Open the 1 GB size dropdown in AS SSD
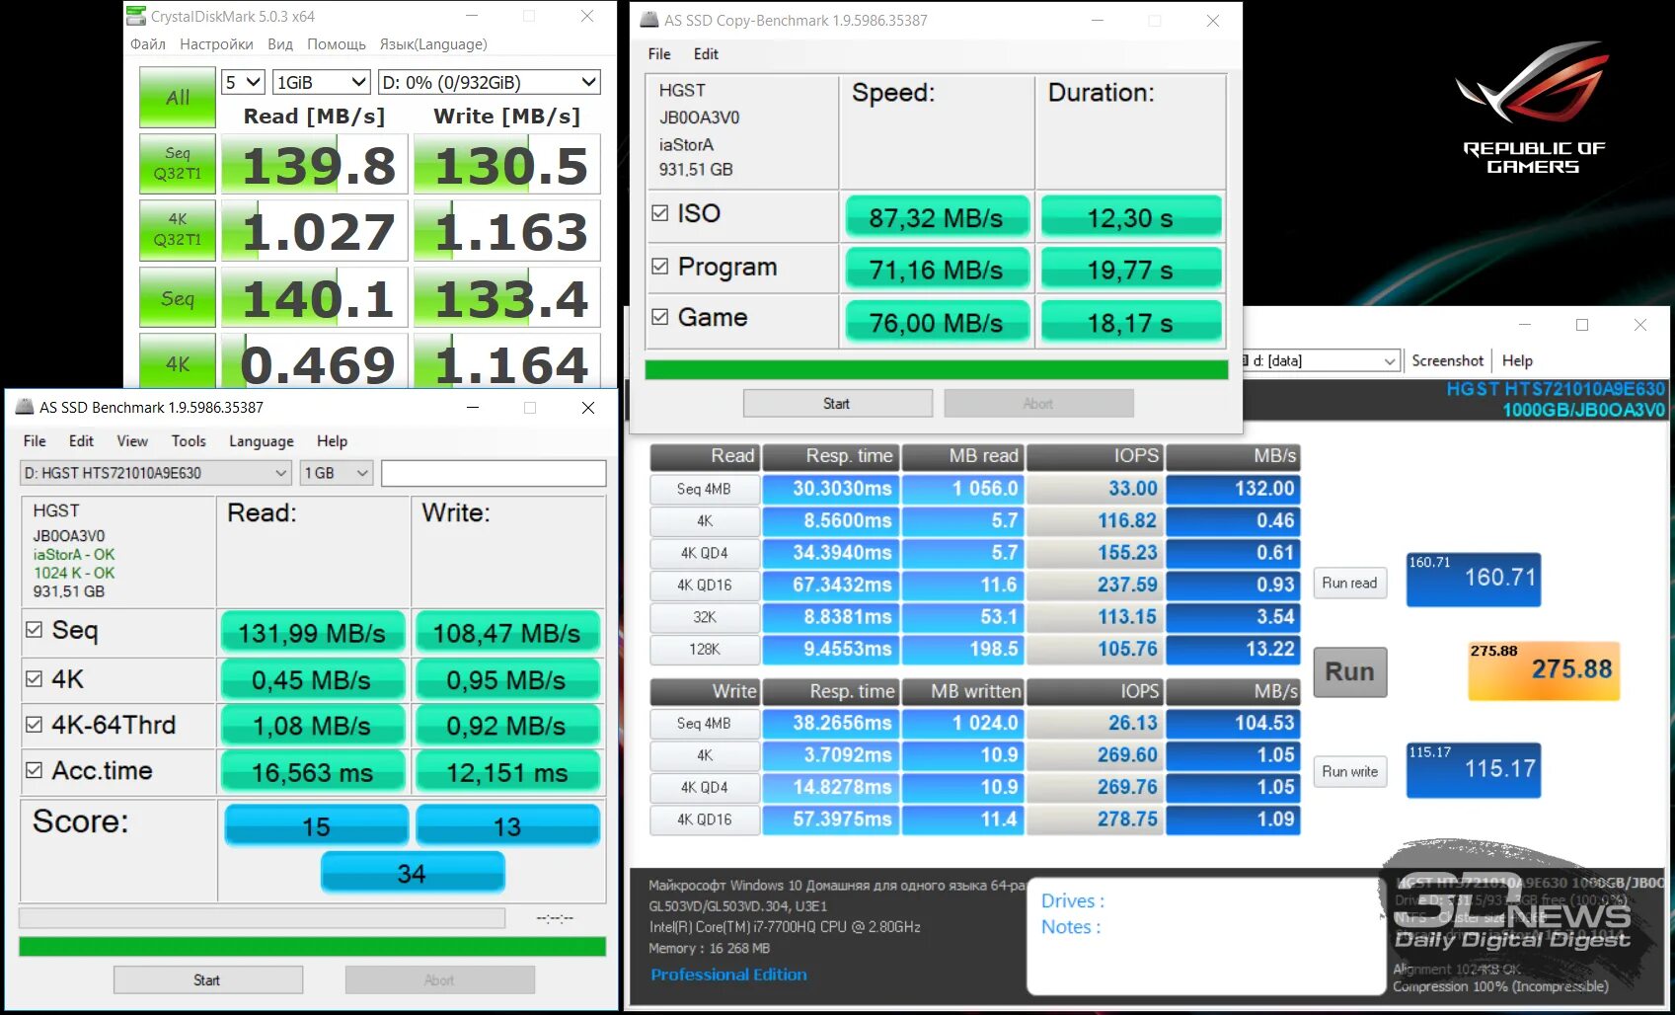Screen dimensions: 1675x1015 coord(336,473)
